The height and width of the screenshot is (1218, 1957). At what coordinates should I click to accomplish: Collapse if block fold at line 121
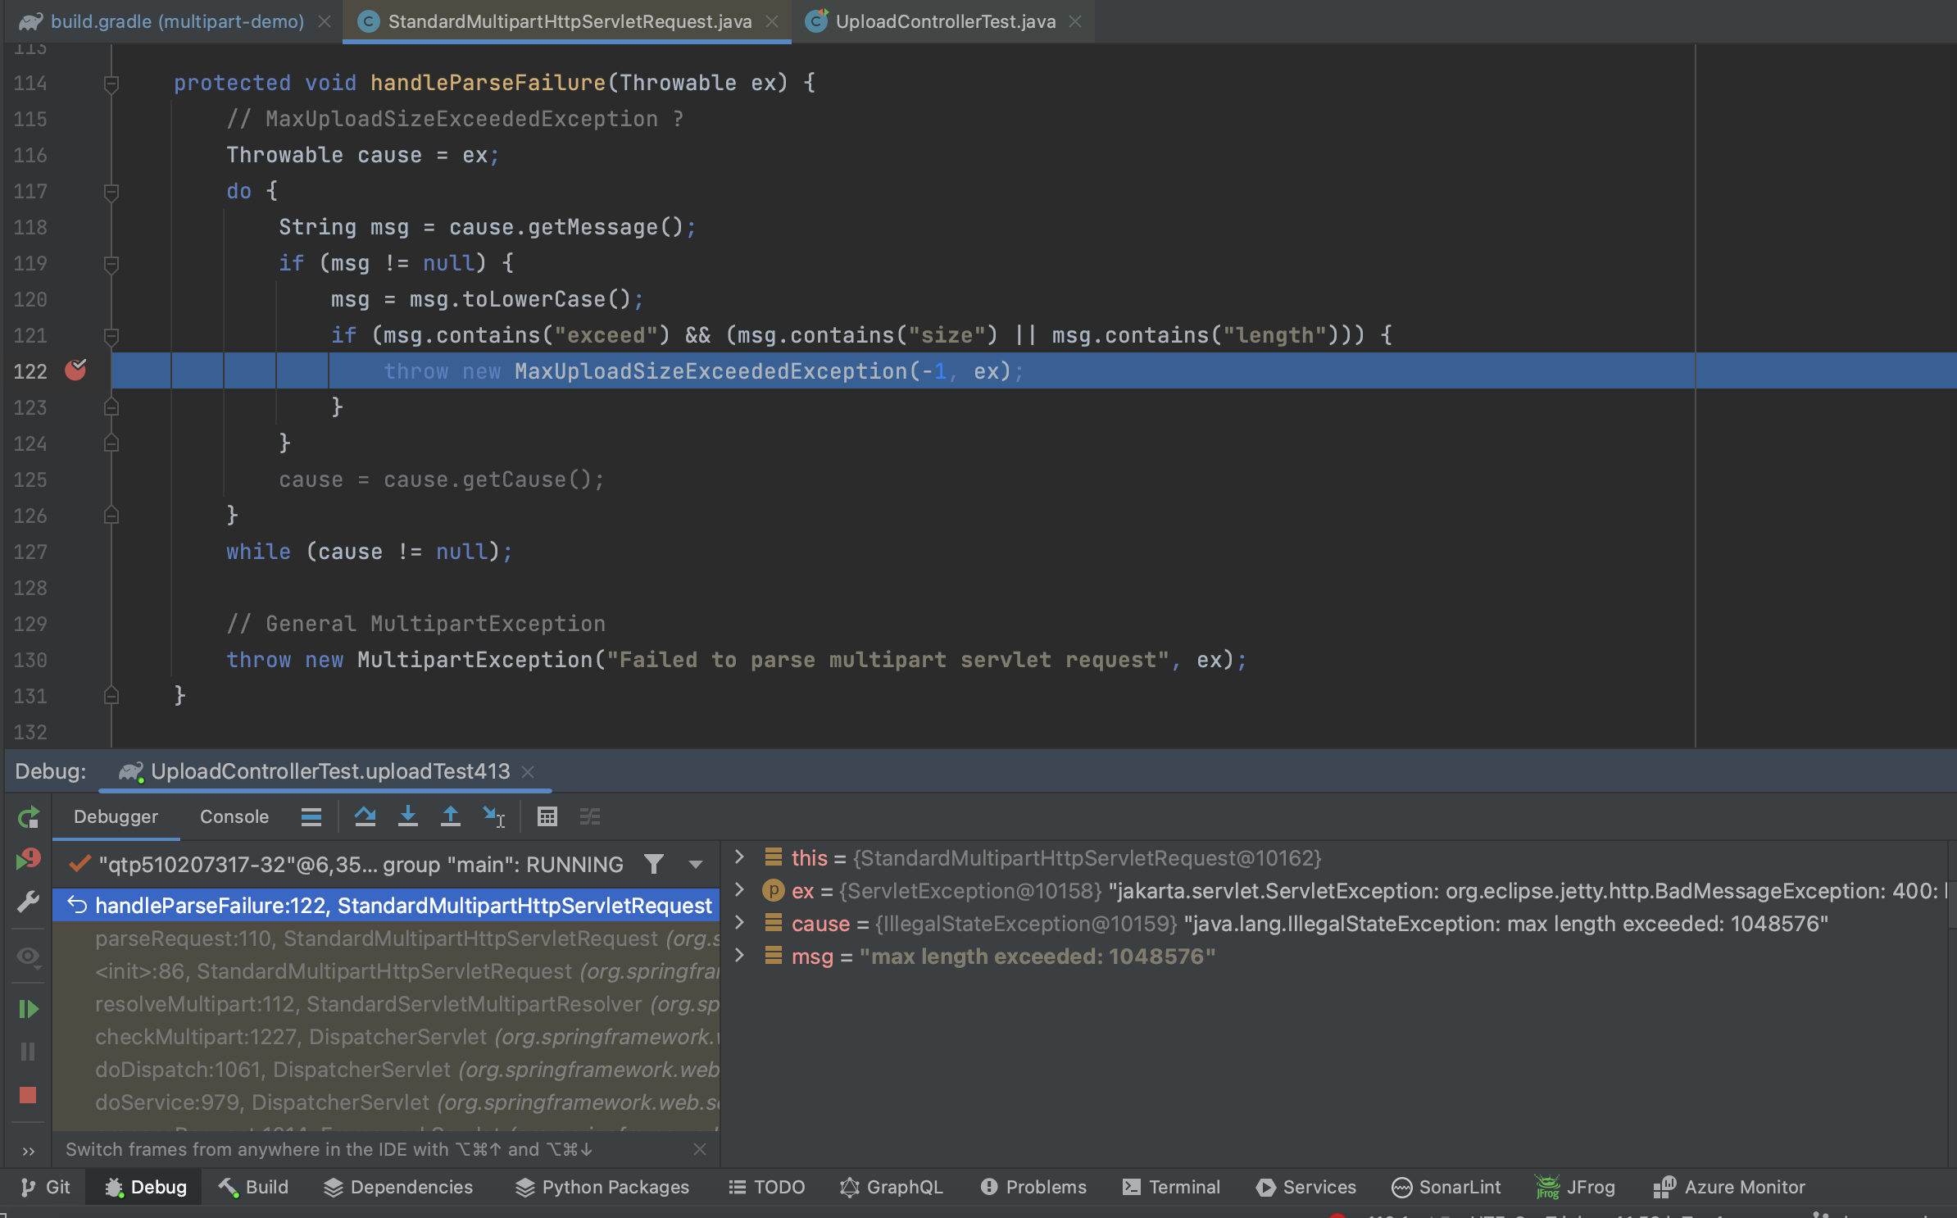tap(111, 336)
